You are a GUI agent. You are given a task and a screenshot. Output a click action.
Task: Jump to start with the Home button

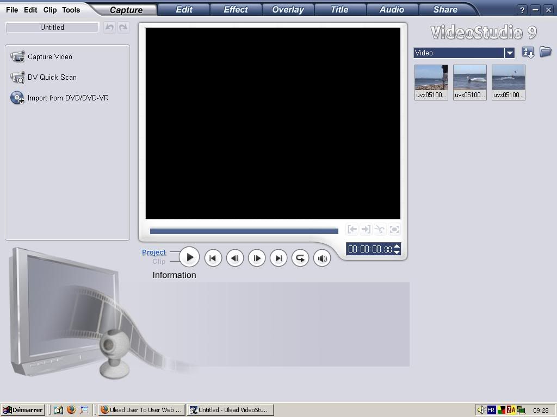(x=213, y=258)
